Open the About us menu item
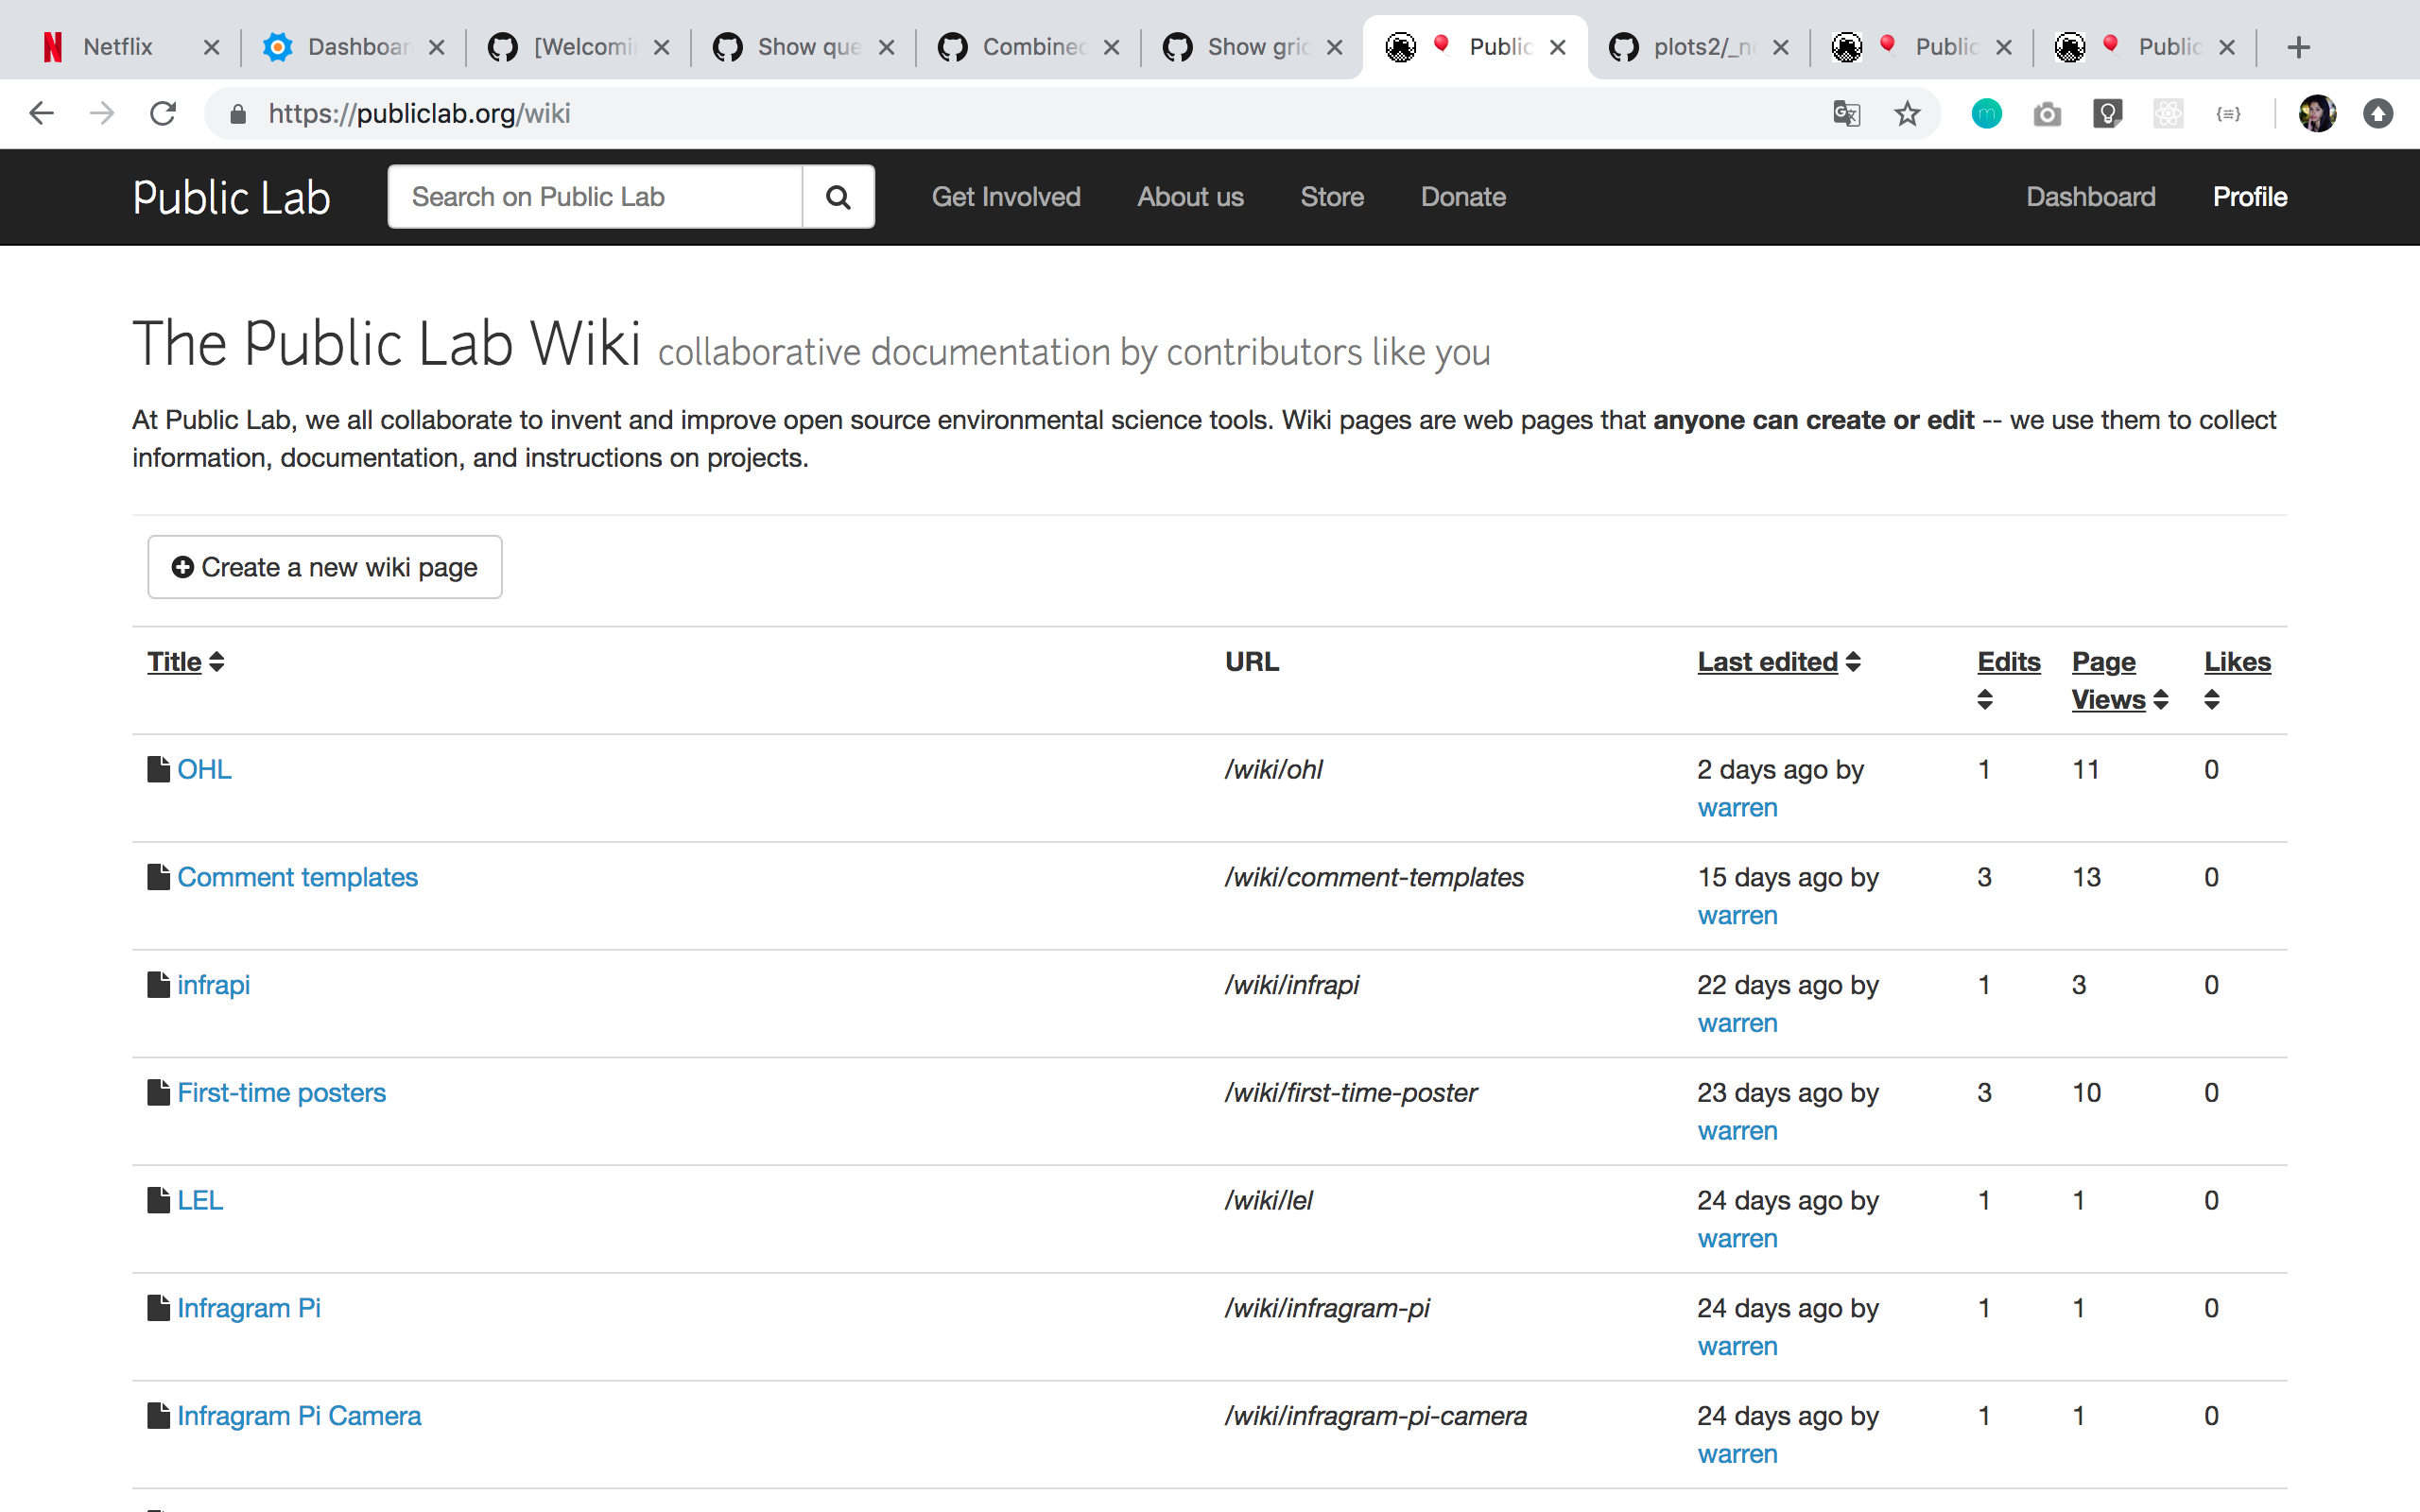Viewport: 2420px width, 1512px height. [x=1190, y=196]
